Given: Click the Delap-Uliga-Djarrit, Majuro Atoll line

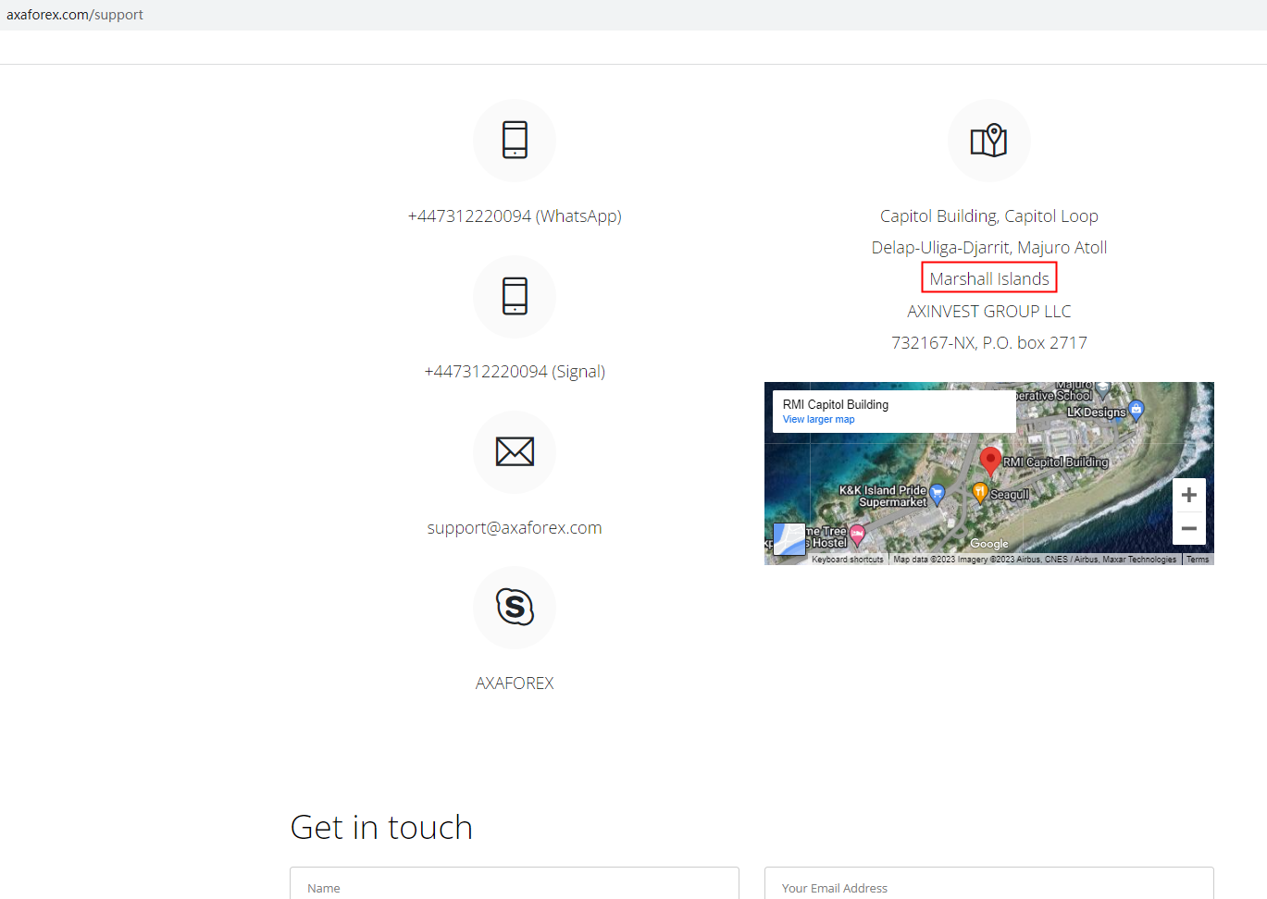Looking at the screenshot, I should tap(989, 248).
